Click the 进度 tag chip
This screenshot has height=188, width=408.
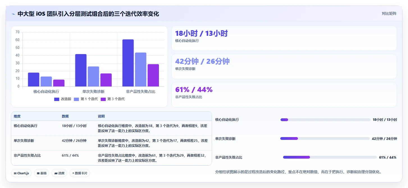click(59, 173)
